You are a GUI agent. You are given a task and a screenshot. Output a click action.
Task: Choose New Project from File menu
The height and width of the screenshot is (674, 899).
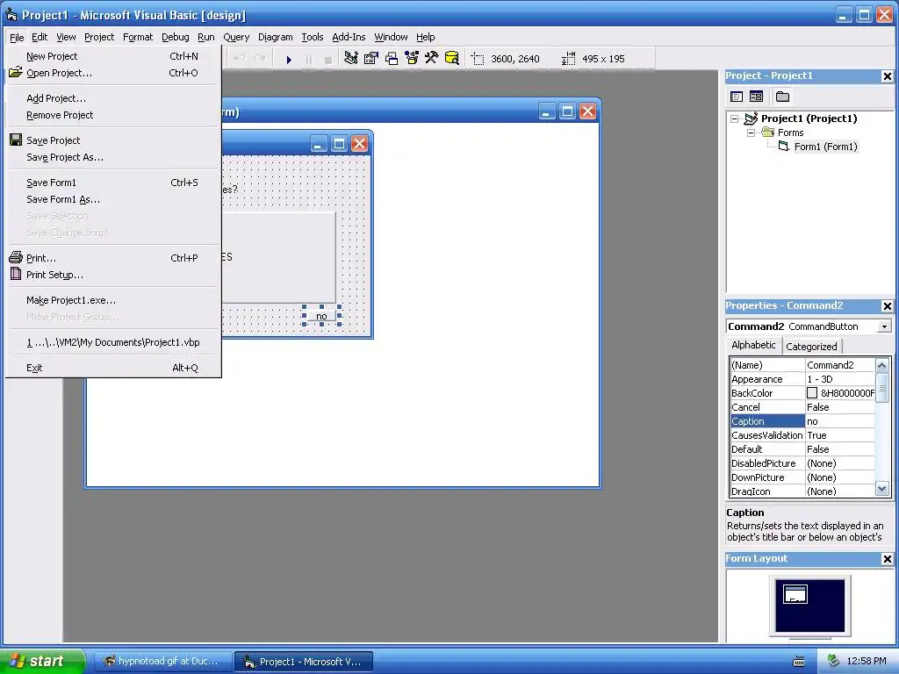(x=112, y=56)
